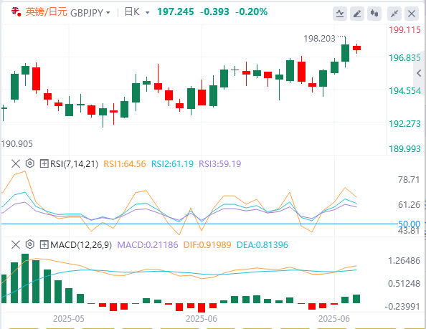The image size is (426, 329).
Task: Expand the RSI panel plus box
Action: (44, 163)
